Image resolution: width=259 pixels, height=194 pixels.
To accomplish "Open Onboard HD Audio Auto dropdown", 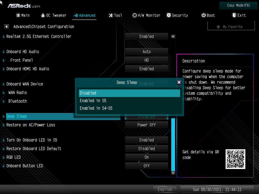I will coord(147,52).
